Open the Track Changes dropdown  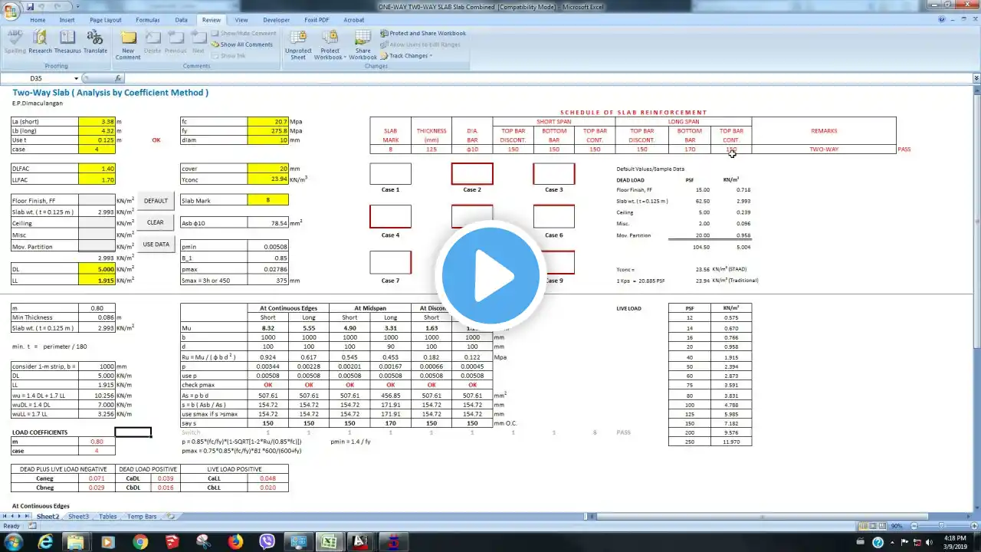pyautogui.click(x=406, y=55)
